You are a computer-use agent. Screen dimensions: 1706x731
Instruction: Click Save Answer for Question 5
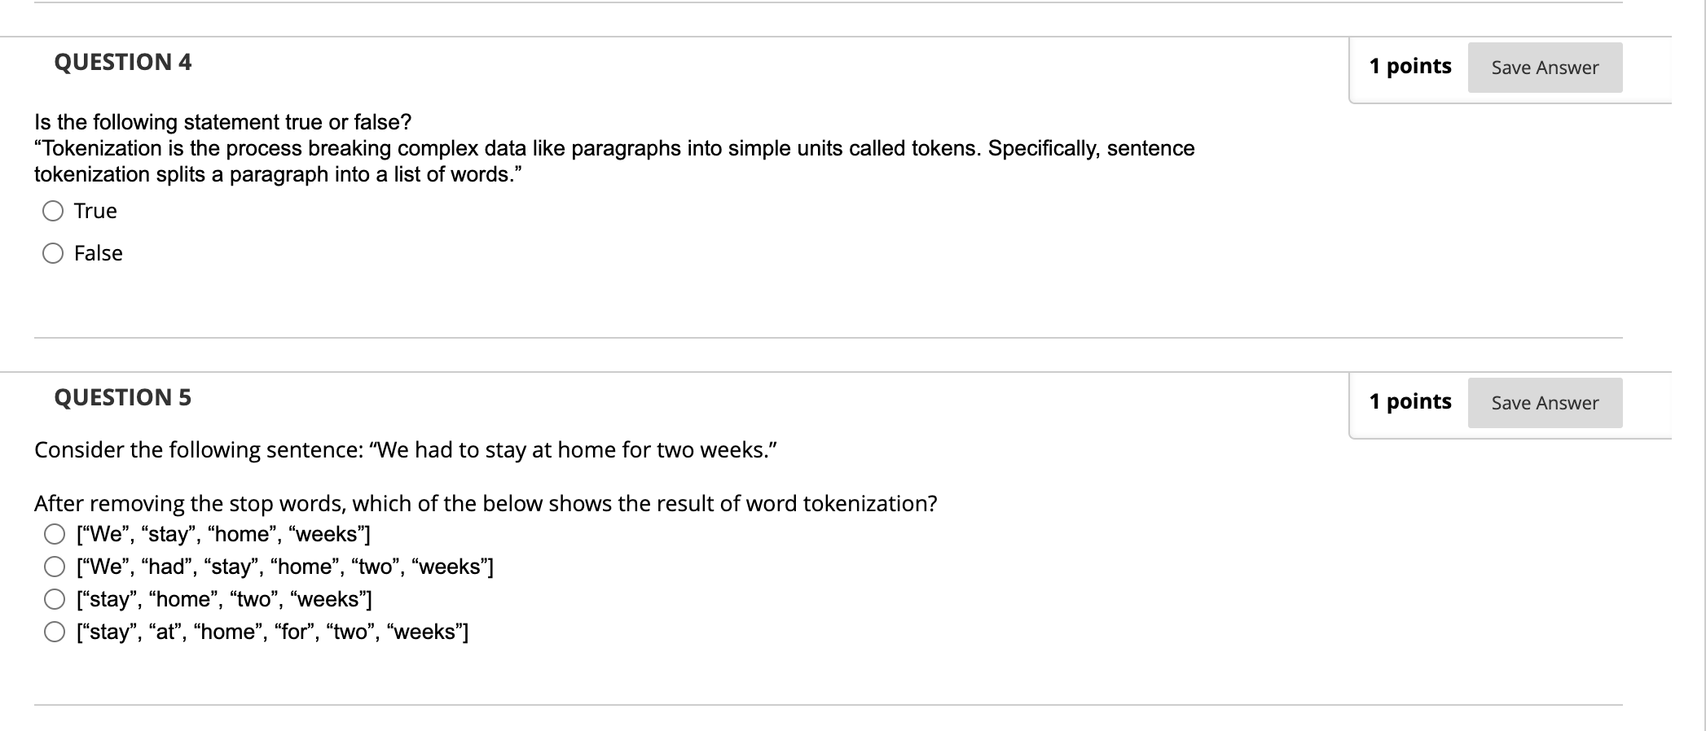[1544, 402]
